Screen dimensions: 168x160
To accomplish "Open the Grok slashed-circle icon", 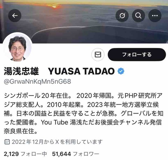I will click(x=122, y=15).
